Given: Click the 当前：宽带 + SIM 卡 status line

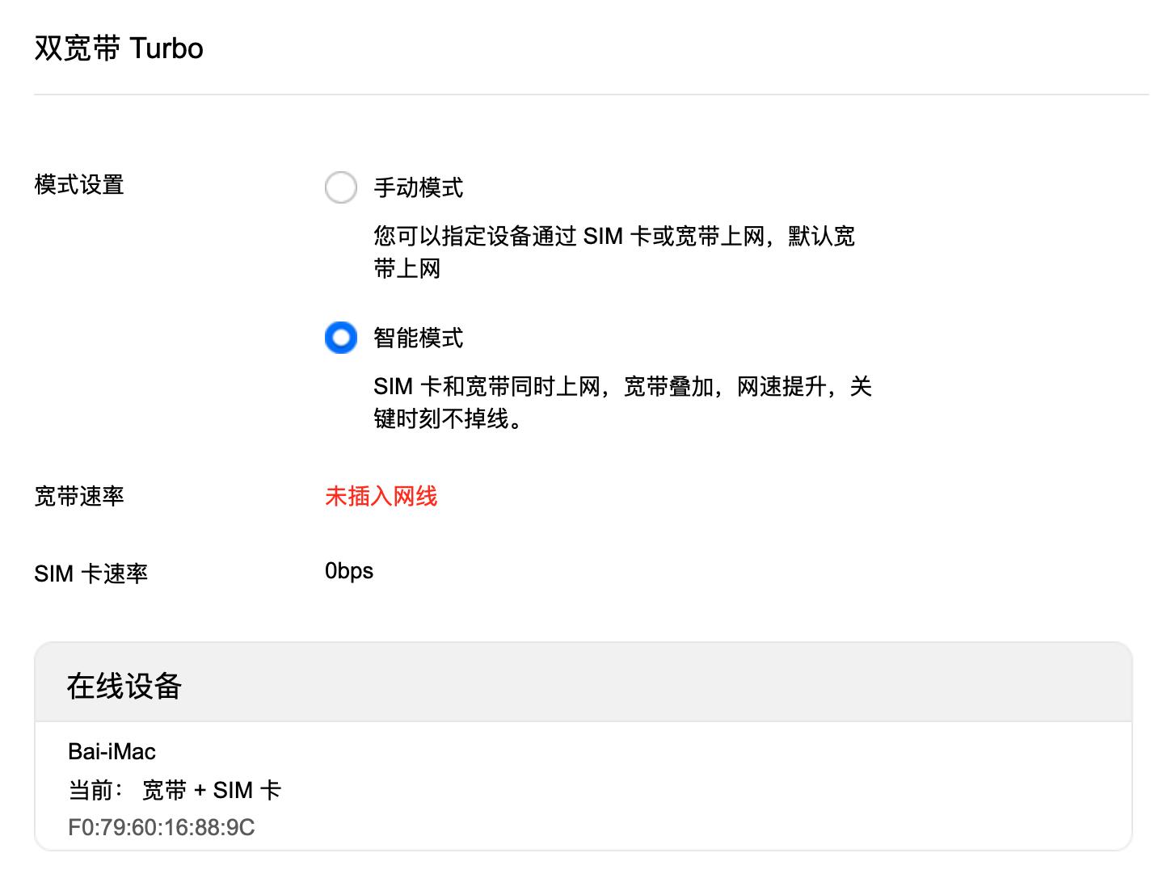Looking at the screenshot, I should point(175,790).
